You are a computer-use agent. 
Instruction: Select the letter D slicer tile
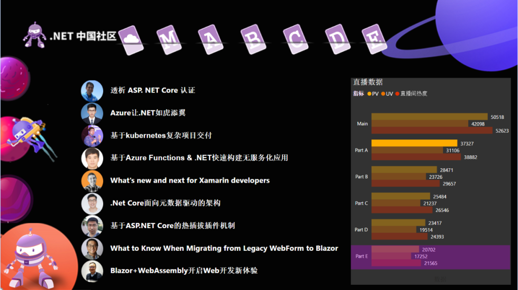coord(338,39)
